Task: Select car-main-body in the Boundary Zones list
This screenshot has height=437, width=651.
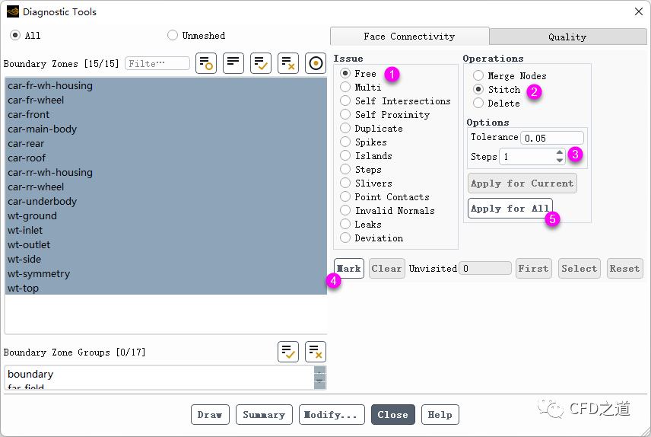Action: [43, 129]
